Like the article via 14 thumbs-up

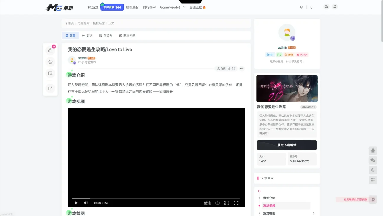[232, 69]
